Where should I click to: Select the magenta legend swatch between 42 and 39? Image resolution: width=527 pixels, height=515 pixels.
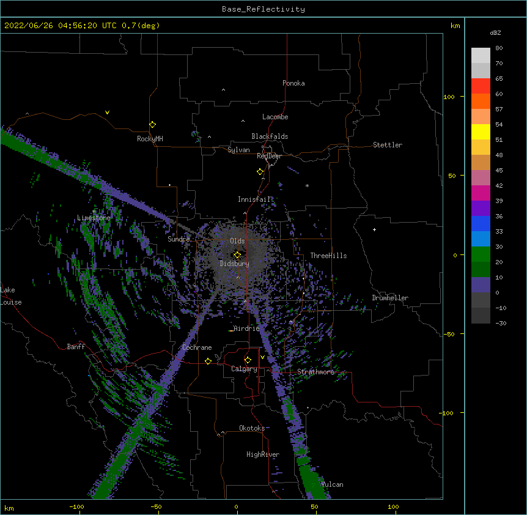(481, 193)
